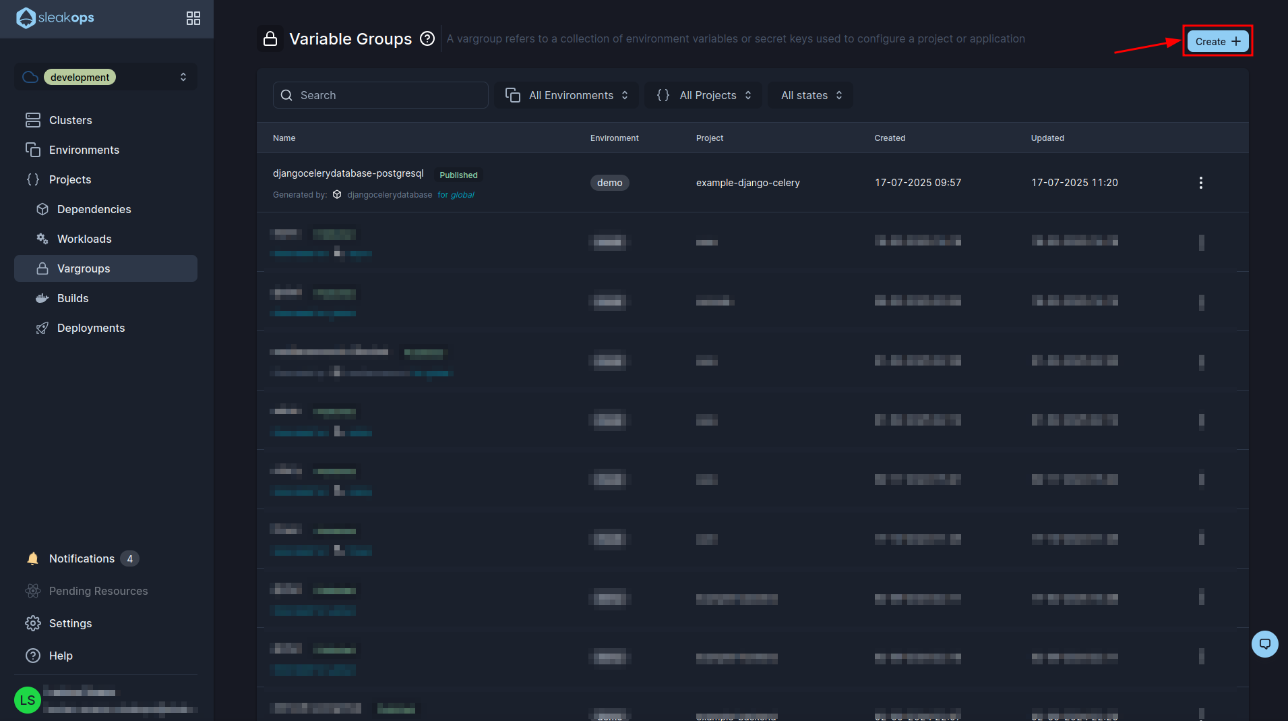
Task: Open Projects in sidebar
Action: point(106,179)
